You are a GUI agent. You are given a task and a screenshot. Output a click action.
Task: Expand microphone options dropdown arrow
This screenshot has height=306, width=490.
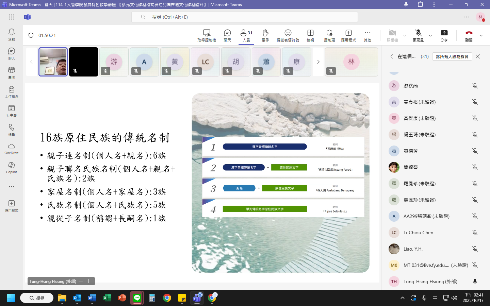tap(430, 35)
